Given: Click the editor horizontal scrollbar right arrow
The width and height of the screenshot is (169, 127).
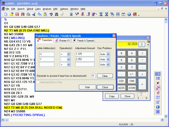Looking at the screenshot, I should pos(162,120).
